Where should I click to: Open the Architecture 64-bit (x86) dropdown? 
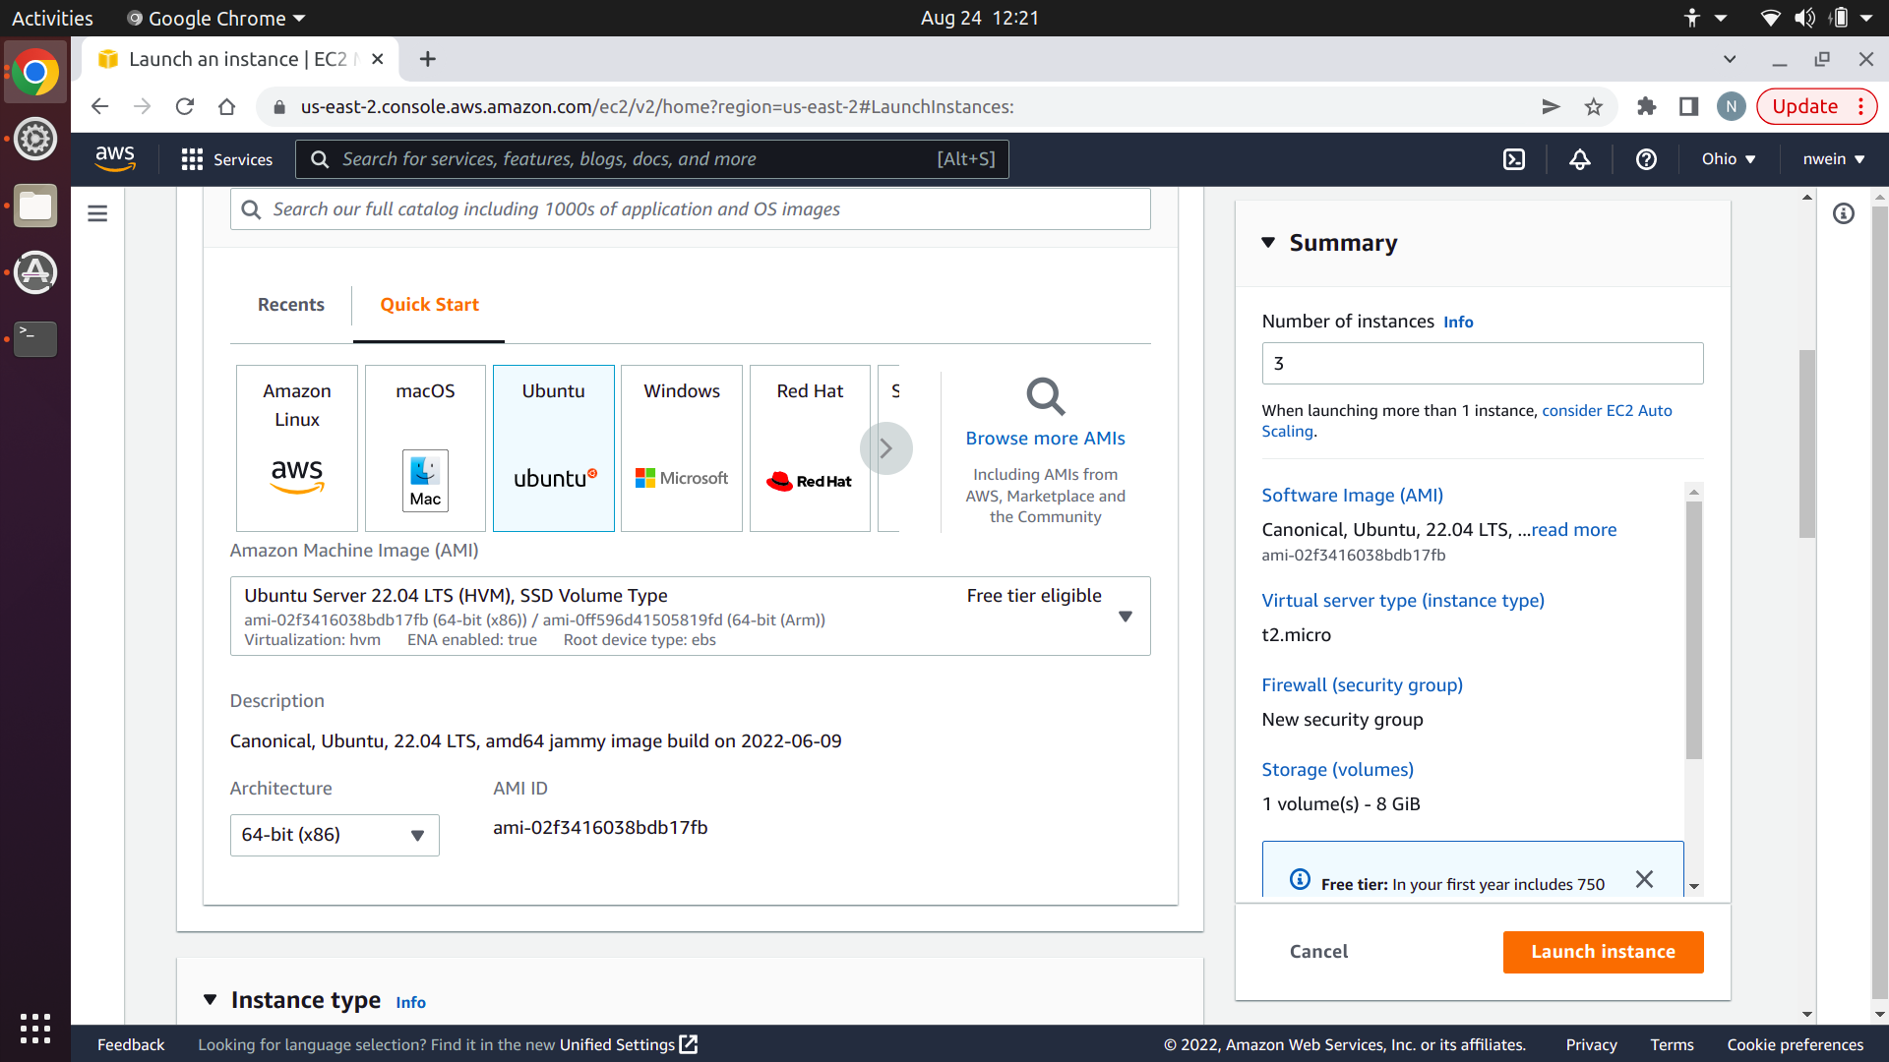(335, 835)
